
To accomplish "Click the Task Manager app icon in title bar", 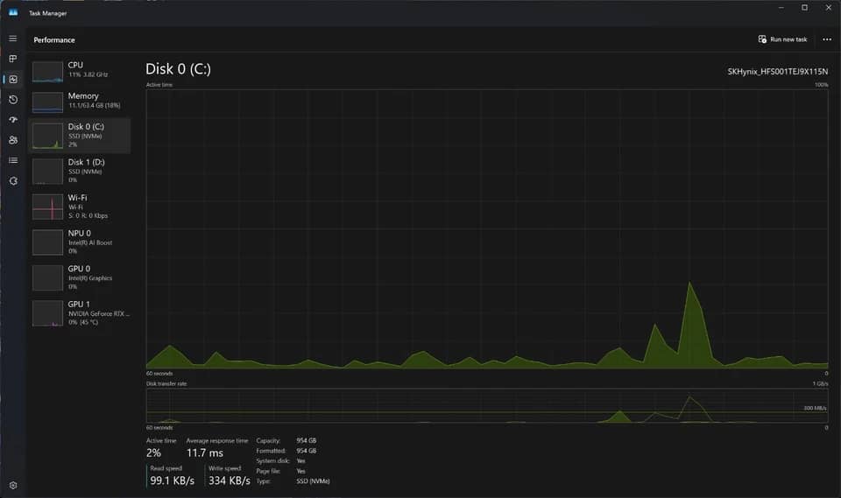I will click(x=13, y=12).
